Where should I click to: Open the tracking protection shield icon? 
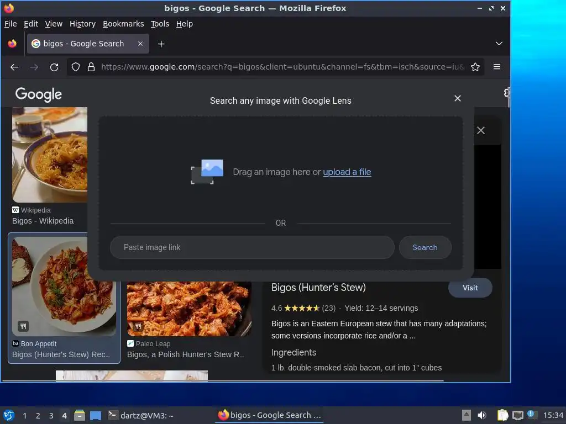[x=75, y=67]
